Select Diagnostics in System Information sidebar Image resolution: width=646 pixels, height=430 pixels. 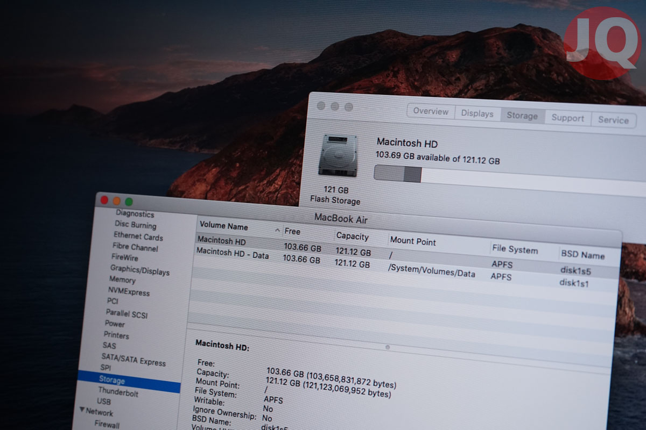(x=135, y=214)
